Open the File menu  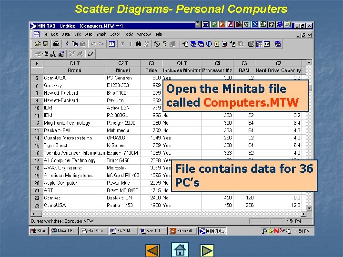tap(44, 34)
